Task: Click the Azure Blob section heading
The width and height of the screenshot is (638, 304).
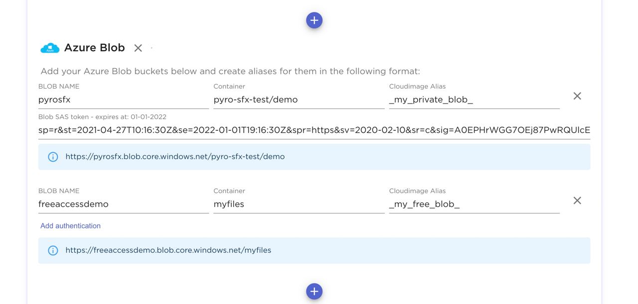Action: click(94, 48)
